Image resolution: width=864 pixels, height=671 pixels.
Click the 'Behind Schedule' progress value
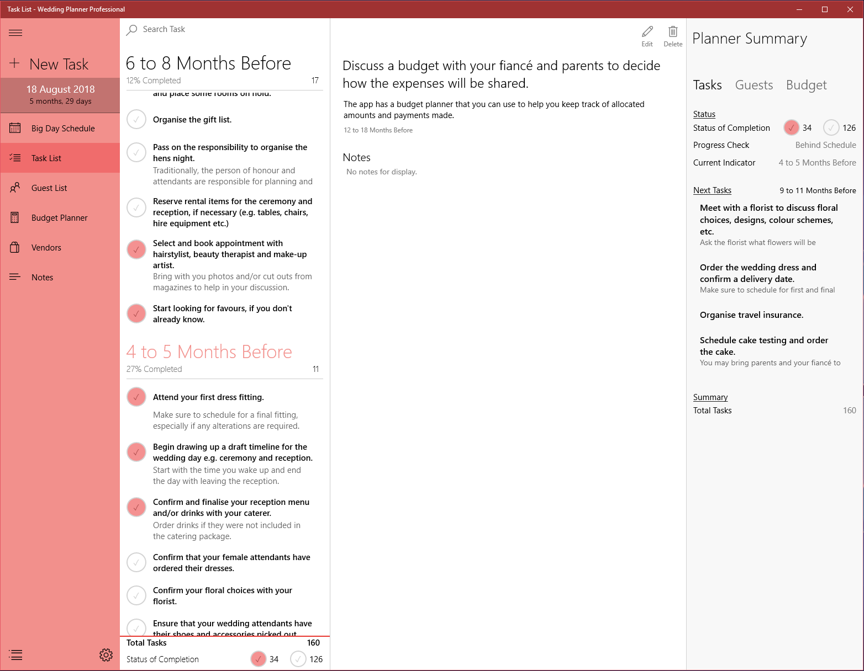click(x=825, y=145)
